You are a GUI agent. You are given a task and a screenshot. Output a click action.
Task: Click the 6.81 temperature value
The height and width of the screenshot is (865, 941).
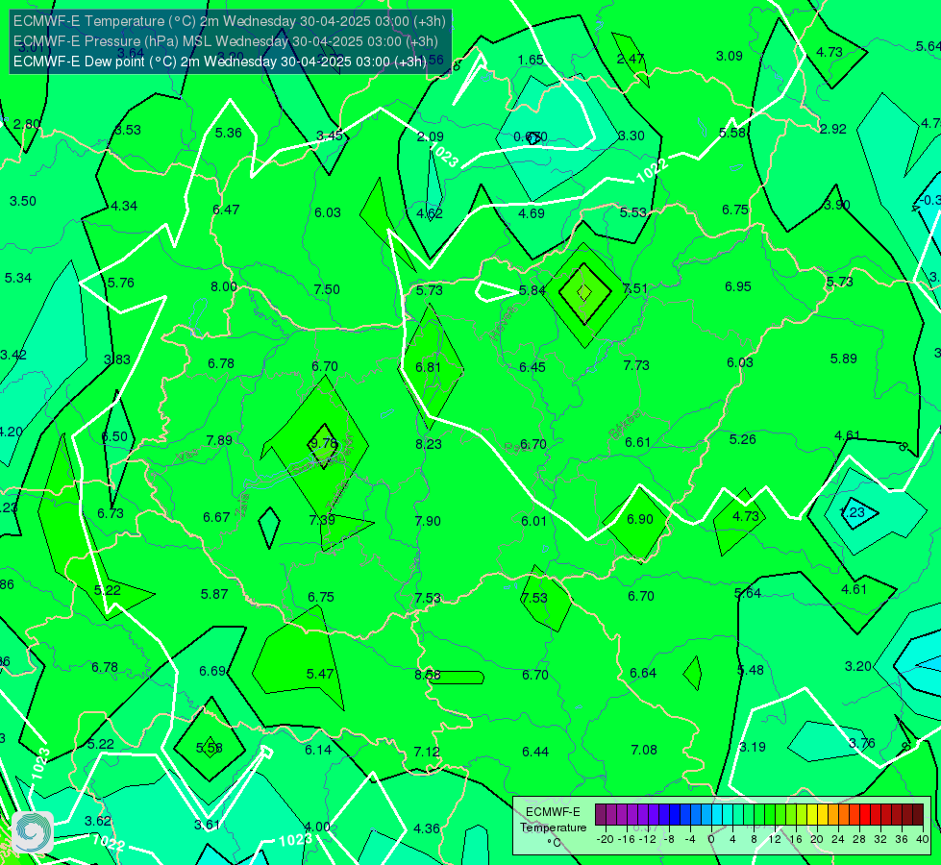point(428,367)
